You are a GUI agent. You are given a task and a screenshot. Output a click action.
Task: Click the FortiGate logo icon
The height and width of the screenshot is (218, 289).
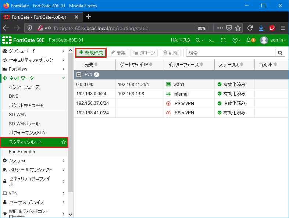coord(7,40)
